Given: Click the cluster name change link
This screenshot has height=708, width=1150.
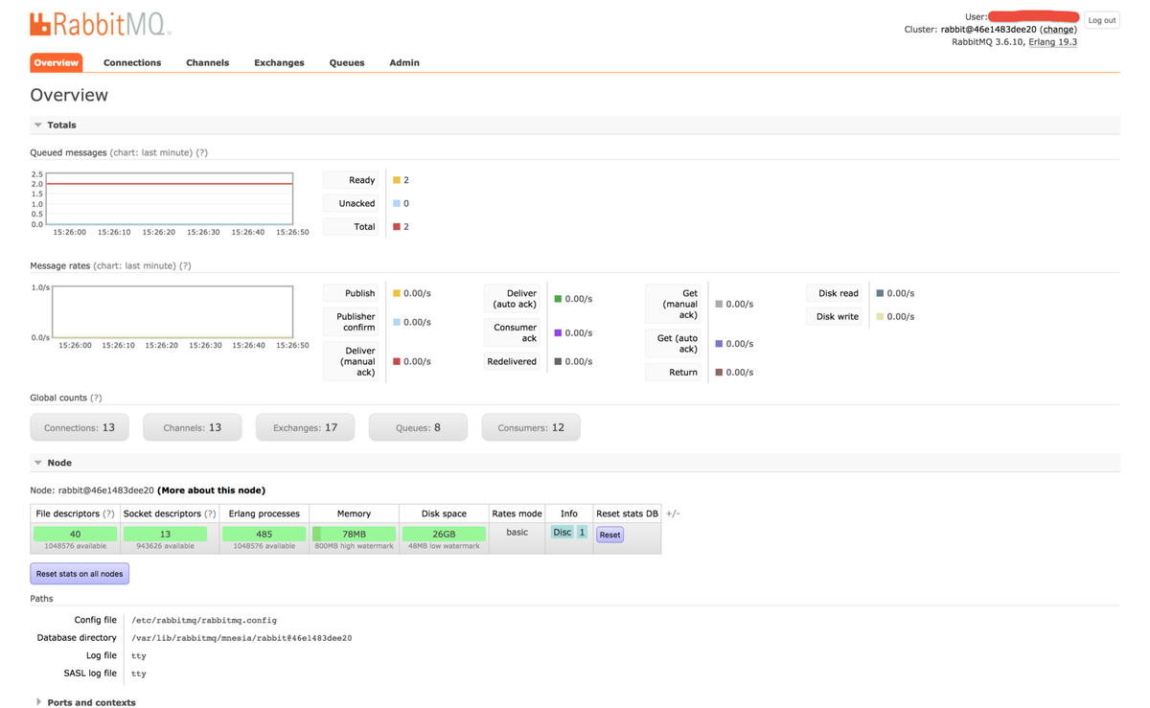Looking at the screenshot, I should pos(1058,30).
